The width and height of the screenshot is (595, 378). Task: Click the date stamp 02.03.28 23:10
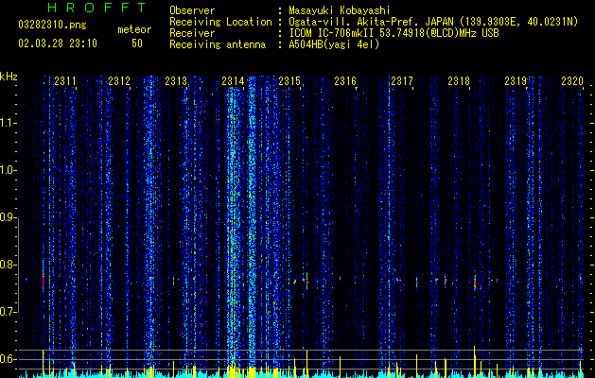58,43
